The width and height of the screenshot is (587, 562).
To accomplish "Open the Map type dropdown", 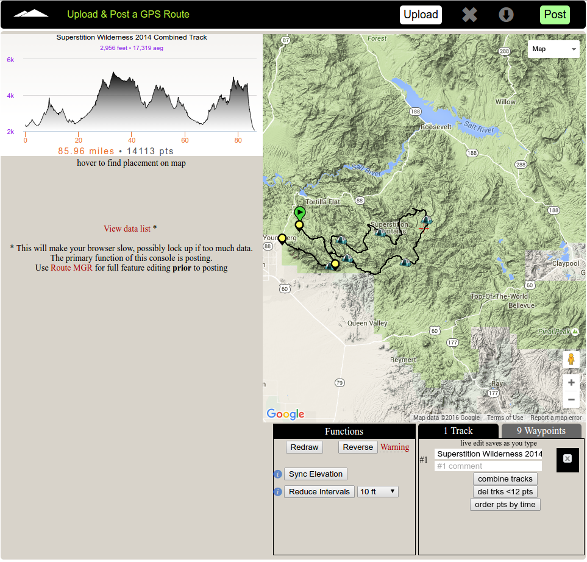I will pyautogui.click(x=553, y=49).
